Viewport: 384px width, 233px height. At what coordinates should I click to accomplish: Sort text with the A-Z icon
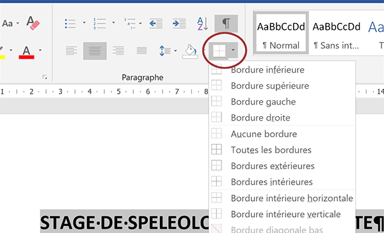point(203,24)
